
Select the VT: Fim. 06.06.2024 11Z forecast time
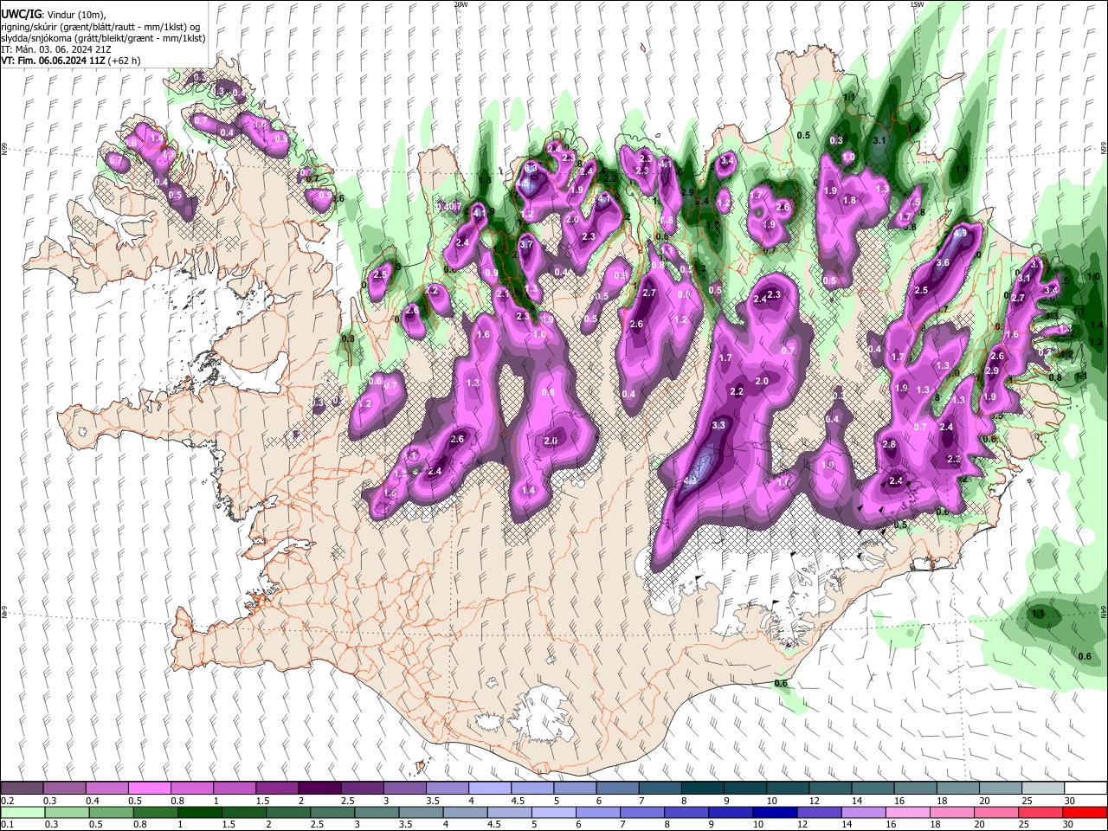(x=71, y=61)
